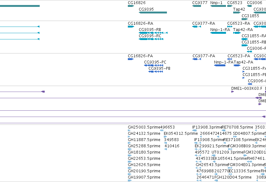Image resolution: width=266 pixels, height=182 pixels.
Task: Click the CG6523 gene label
Action: point(235,3)
